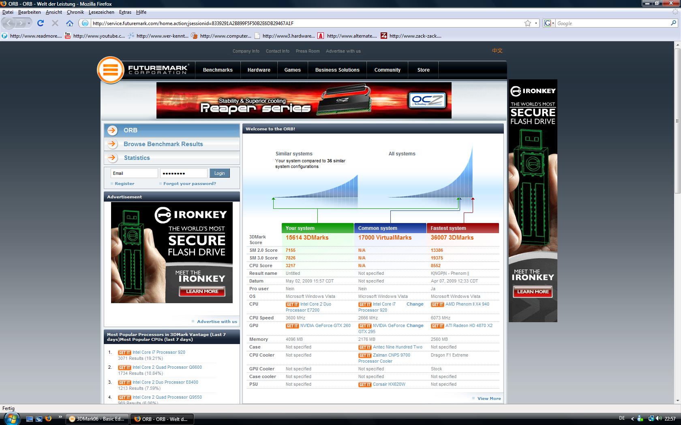The width and height of the screenshot is (681, 425).
Task: Click the Chinese language link
Action: coord(497,51)
